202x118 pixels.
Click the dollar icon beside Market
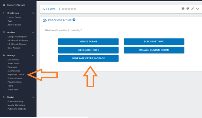coord(4,97)
